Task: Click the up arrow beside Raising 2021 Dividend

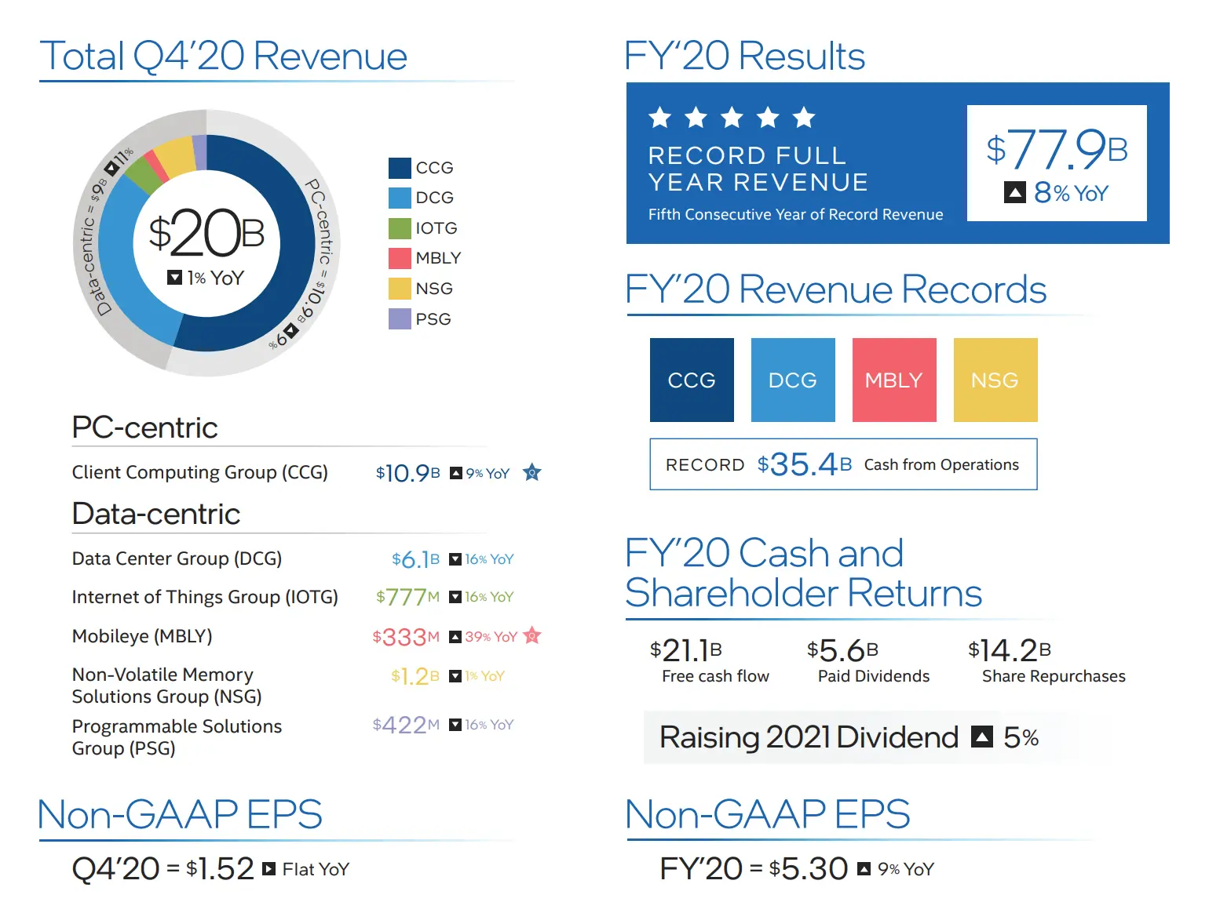Action: coord(982,737)
